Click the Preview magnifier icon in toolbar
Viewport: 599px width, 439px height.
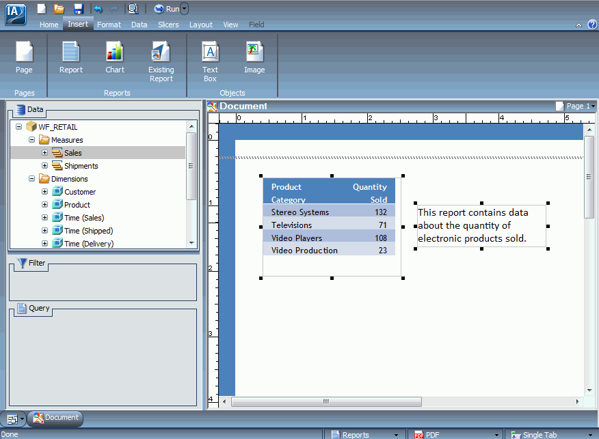133,9
